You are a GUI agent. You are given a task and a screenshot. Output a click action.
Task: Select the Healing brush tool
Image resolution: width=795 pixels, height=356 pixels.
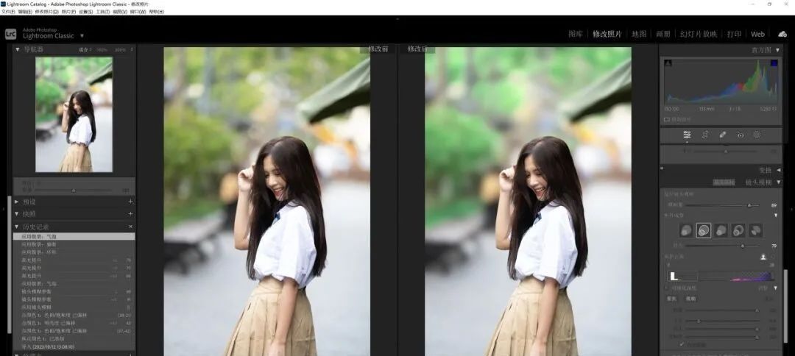click(723, 135)
